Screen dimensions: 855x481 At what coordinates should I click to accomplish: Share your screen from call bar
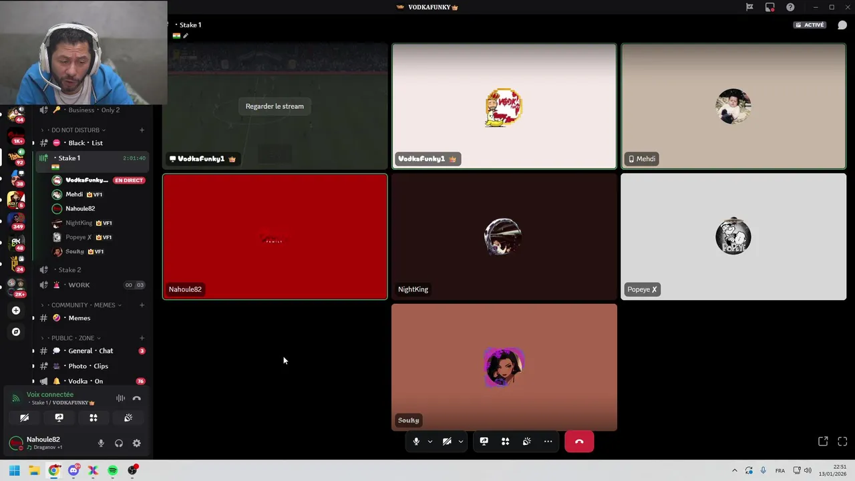tap(484, 442)
